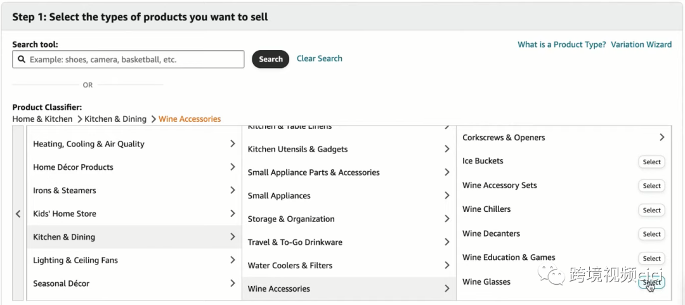The width and height of the screenshot is (685, 305).
Task: Click Home & Kitchen in the breadcrumb
Action: (42, 119)
